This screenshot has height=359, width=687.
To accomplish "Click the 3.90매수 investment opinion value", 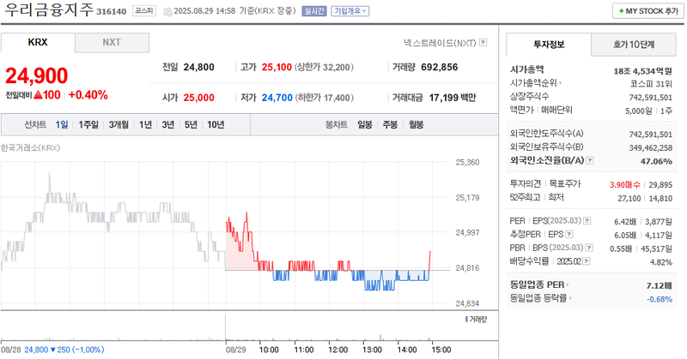I will pyautogui.click(x=625, y=185).
